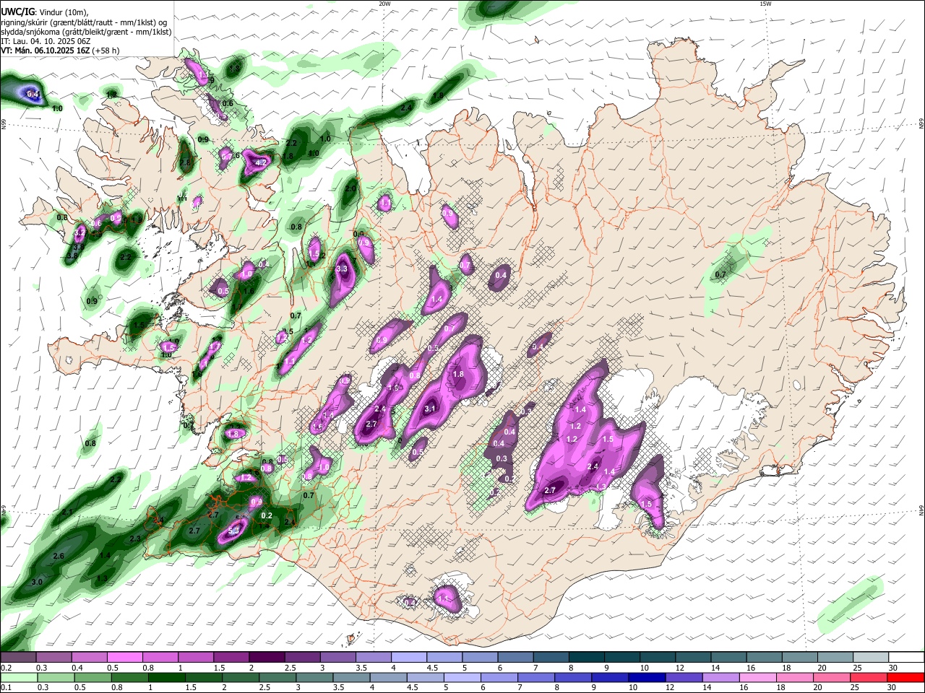
Task: Click the 3.3 snowfall value on the map
Action: [342, 269]
